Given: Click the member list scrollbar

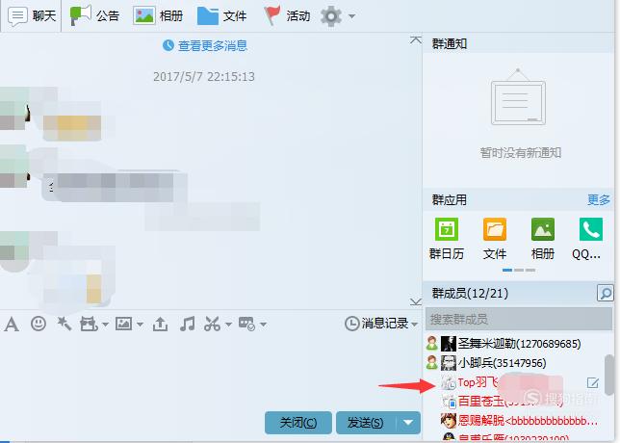Looking at the screenshot, I should [x=609, y=375].
